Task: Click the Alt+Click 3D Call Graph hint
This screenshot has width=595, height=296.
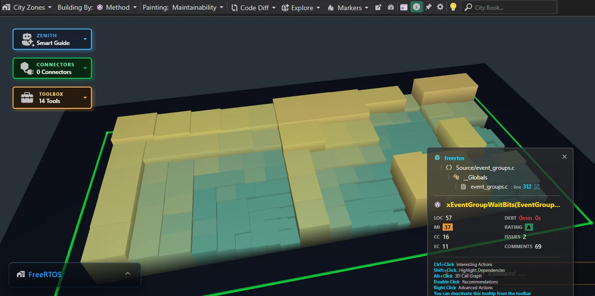Action: pyautogui.click(x=458, y=276)
